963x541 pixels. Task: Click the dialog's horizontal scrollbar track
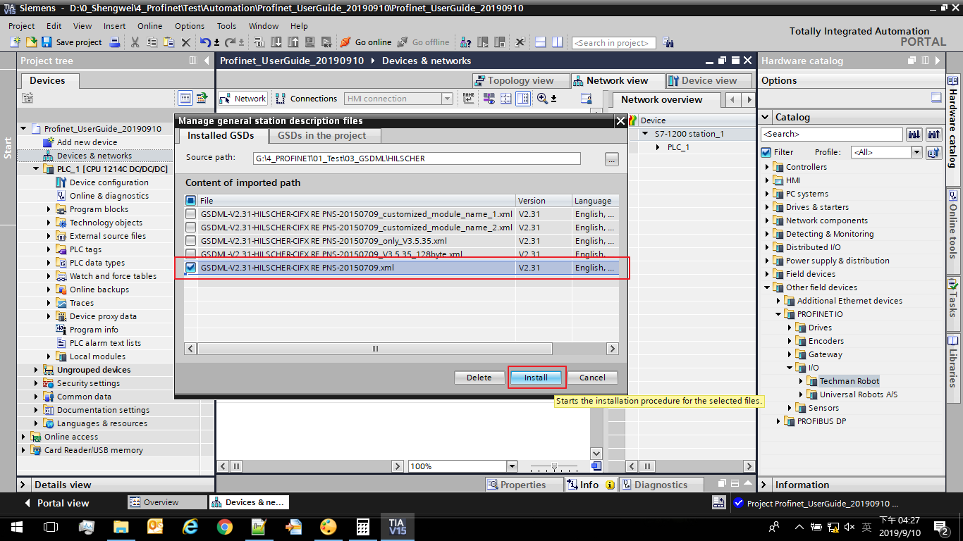point(401,349)
